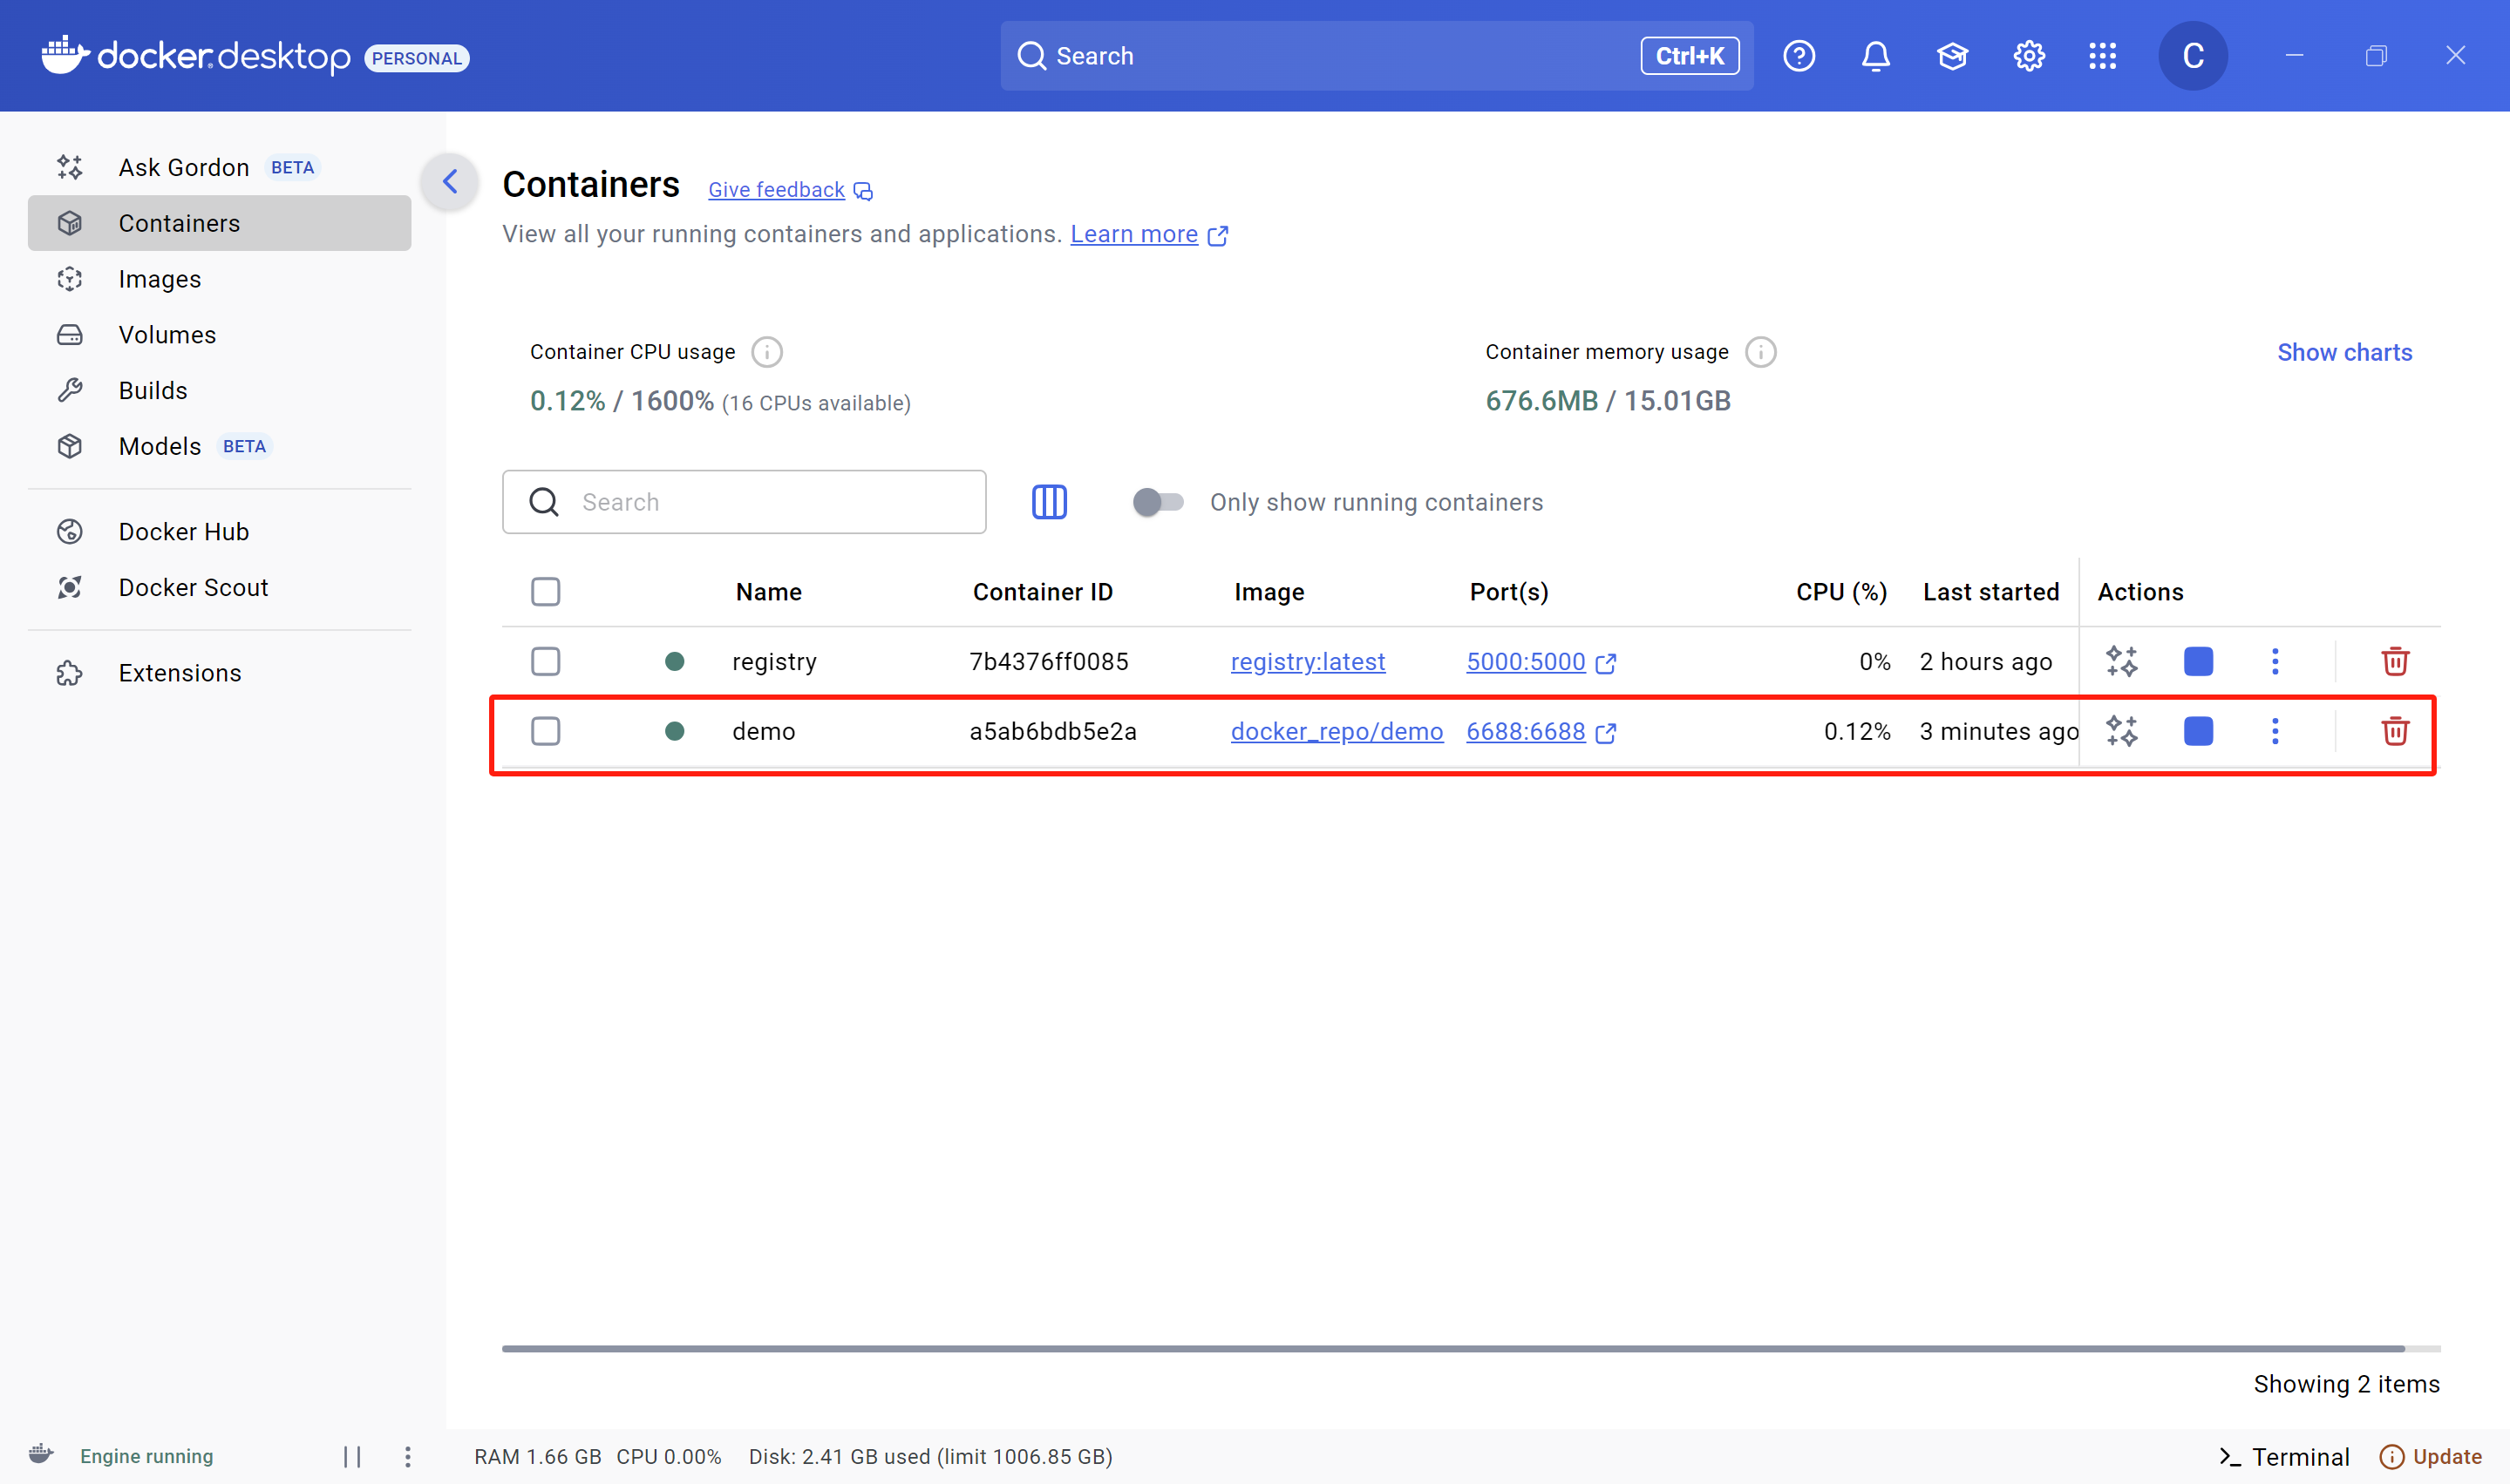Stop the demo container
2510x1484 pixels.
[2197, 731]
